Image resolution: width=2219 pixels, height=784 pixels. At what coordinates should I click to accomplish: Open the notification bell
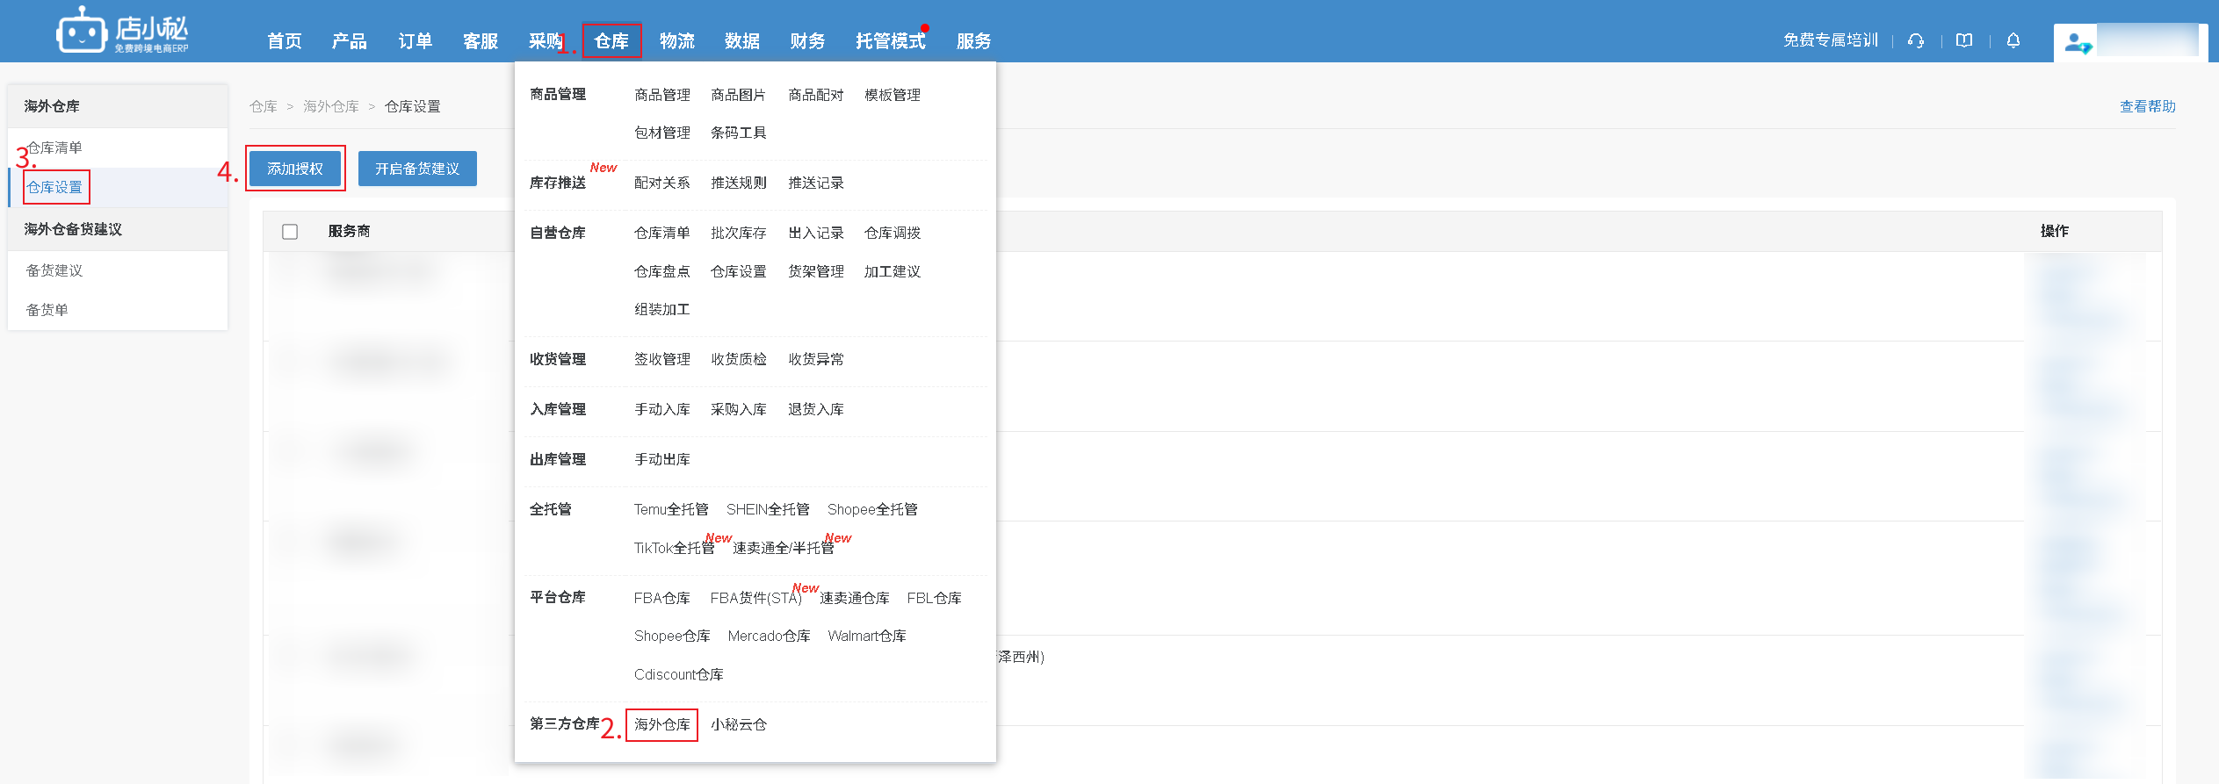[x=2013, y=40]
